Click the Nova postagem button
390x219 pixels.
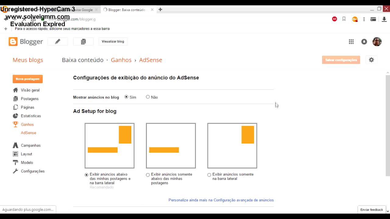[x=28, y=79]
